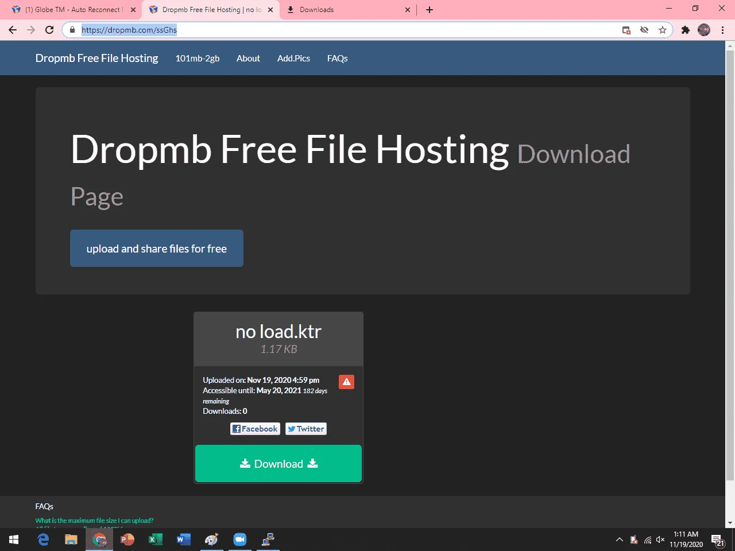Click the padlock site info icon
Screen dimensions: 735x551
72,30
